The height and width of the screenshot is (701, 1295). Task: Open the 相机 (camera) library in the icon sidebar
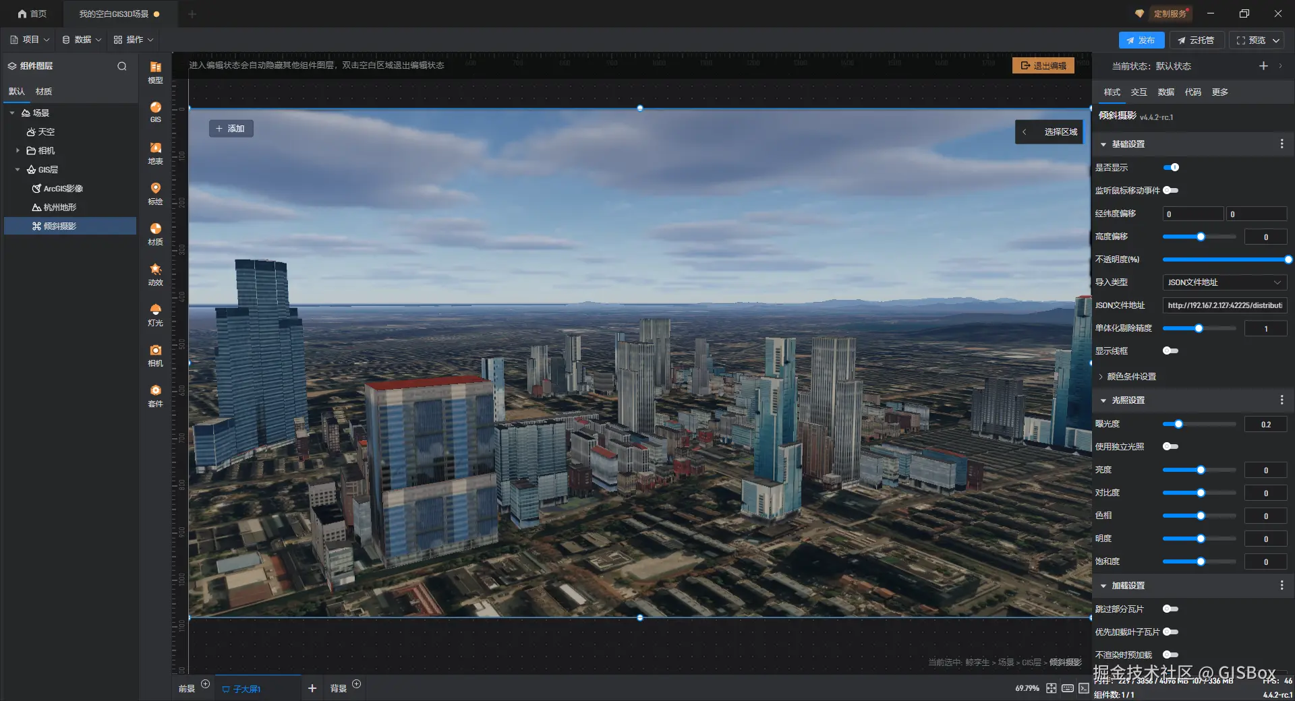155,355
